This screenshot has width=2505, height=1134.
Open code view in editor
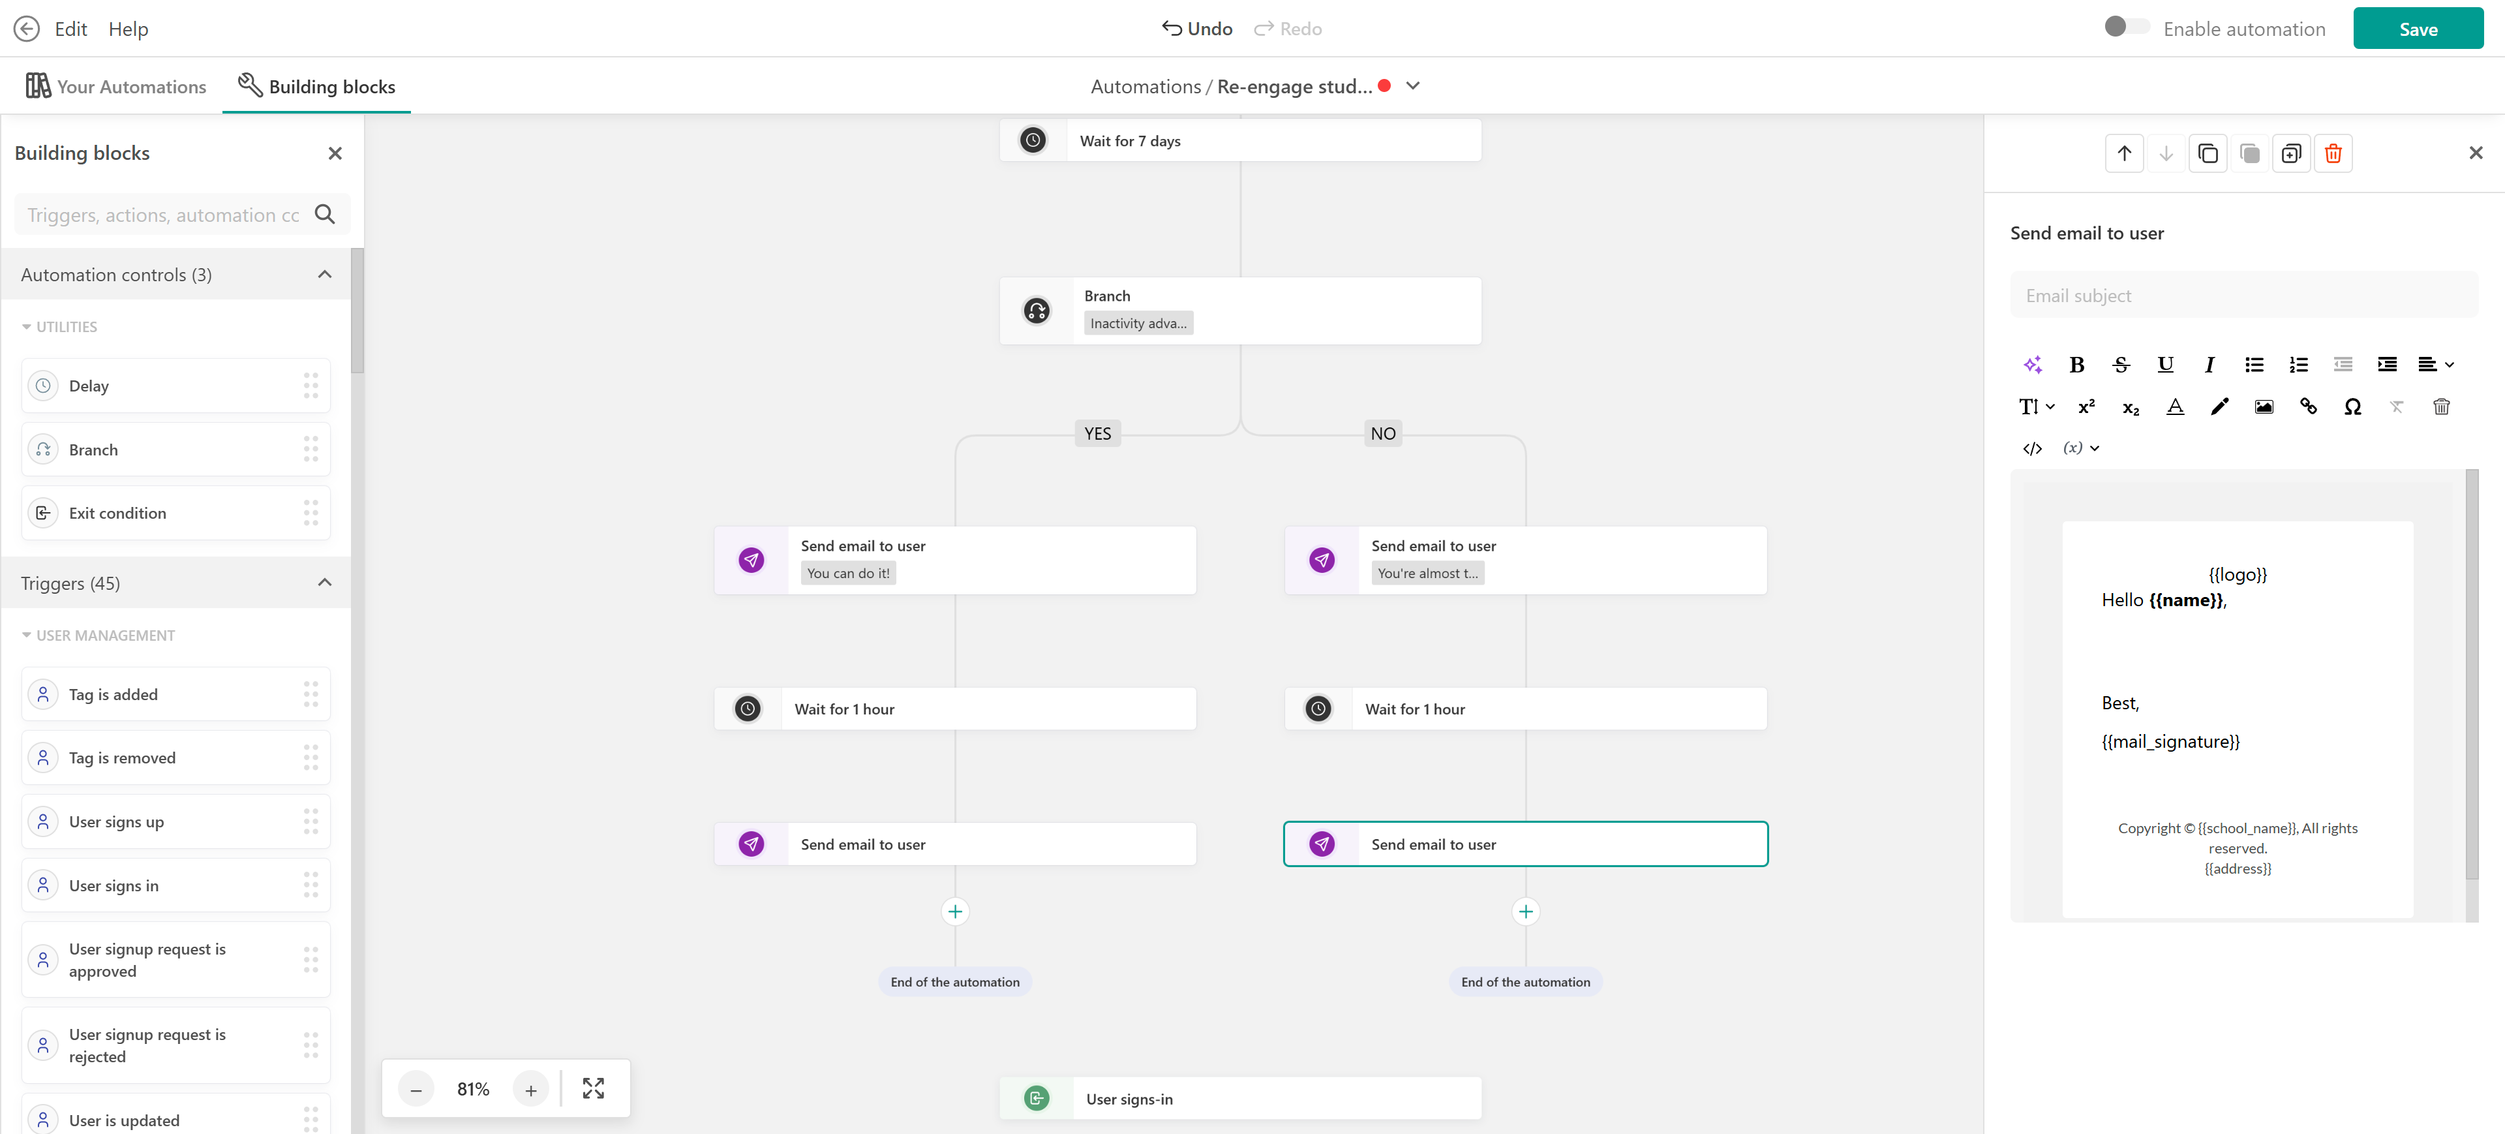pos(2031,448)
